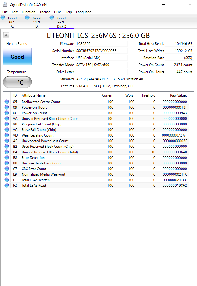Click status orb for Used Reserved Block Count
197x286 pixels.
pyautogui.click(x=7, y=147)
